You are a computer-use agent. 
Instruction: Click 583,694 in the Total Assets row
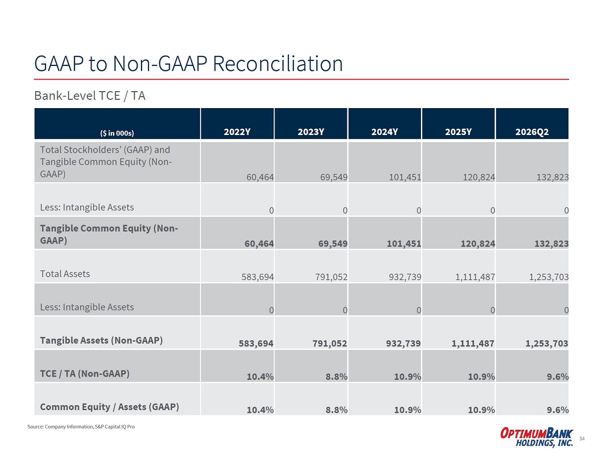pyautogui.click(x=258, y=277)
